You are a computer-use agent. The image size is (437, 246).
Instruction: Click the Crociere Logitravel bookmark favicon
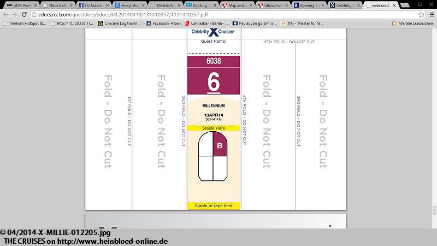101,24
